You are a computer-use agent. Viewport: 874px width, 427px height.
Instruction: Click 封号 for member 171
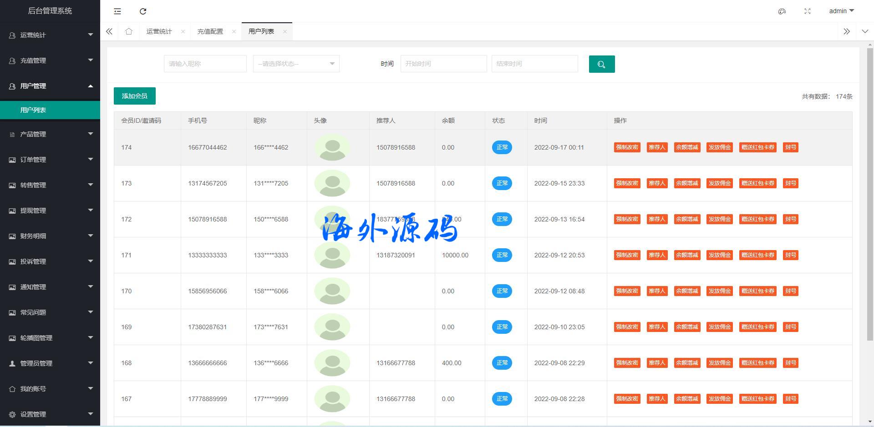click(790, 255)
